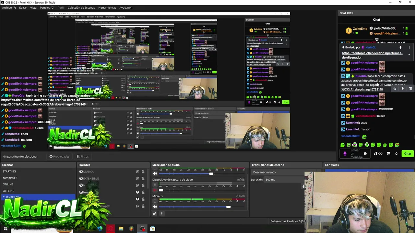Screen dimensions: 415x233
Task: Open the sentopia.cl perfumes link
Action: [372, 55]
